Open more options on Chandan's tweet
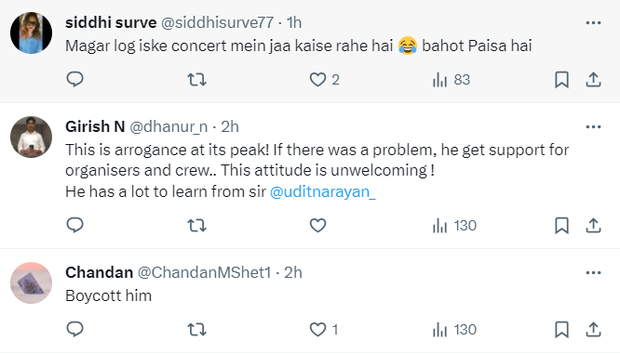 click(593, 273)
